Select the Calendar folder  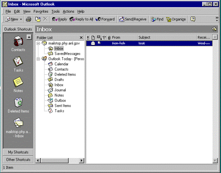pos(61,64)
